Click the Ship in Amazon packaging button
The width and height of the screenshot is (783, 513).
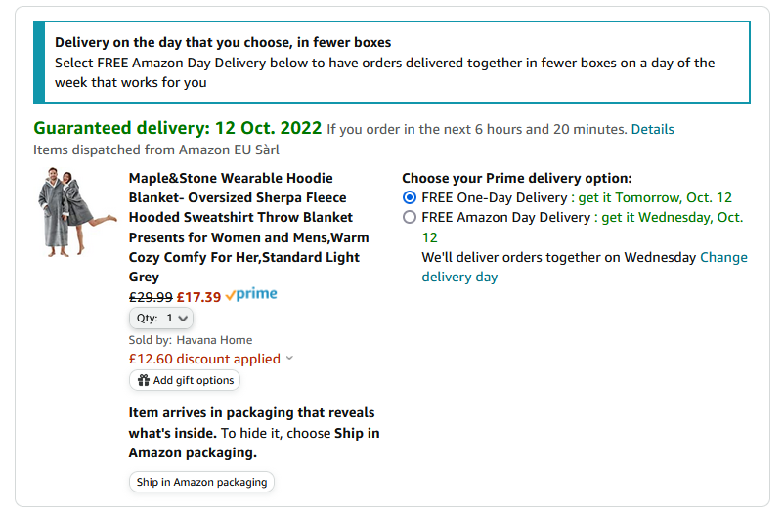pos(201,482)
